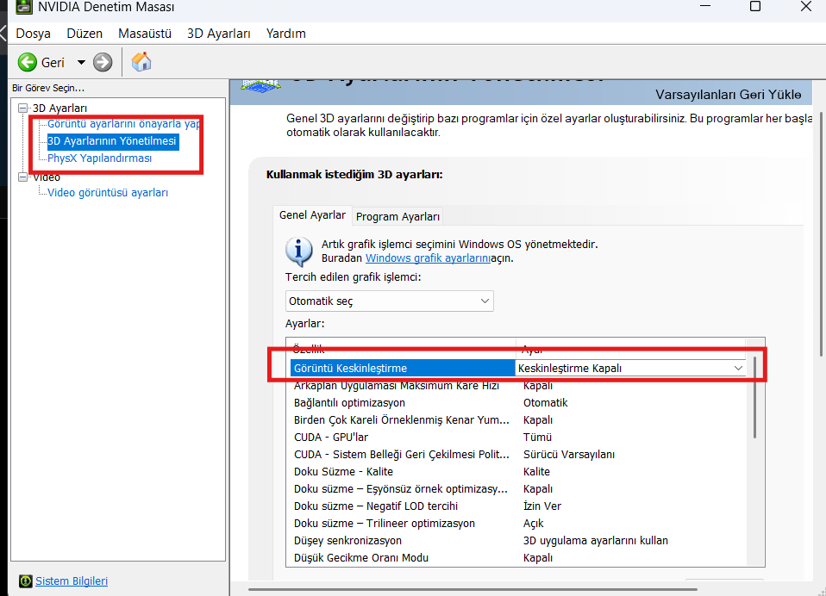Select 3D Ayarlarının Yönetilmesi tree item

click(x=113, y=141)
